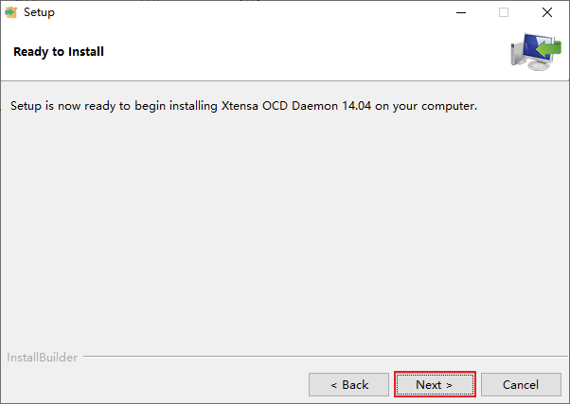Viewport: 570px width, 404px height.
Task: Click the white header banner background
Action: (291, 52)
